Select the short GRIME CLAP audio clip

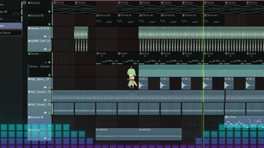[81, 45]
